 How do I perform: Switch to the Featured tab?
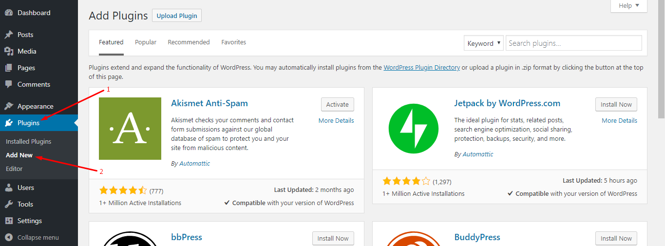click(111, 42)
